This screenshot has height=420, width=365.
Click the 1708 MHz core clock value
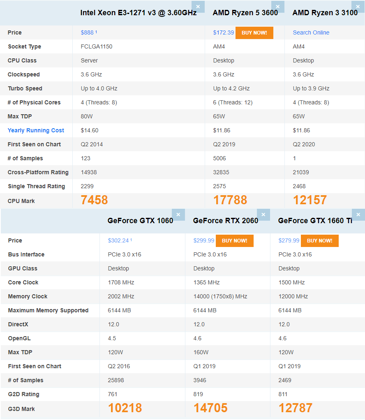point(121,282)
